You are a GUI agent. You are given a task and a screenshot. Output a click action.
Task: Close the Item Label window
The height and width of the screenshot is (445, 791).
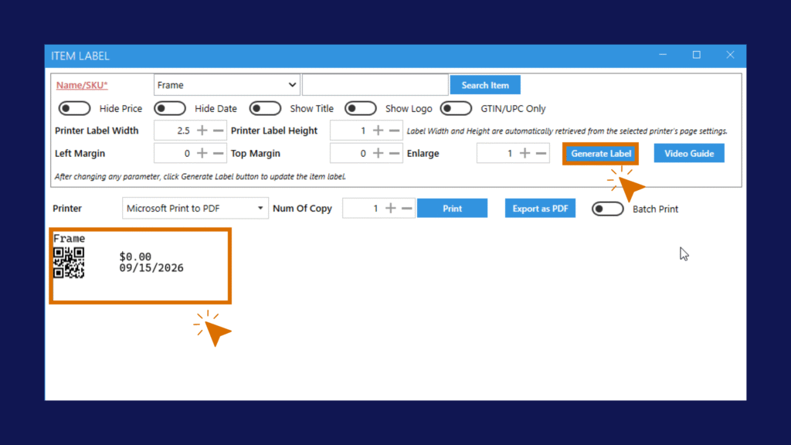[730, 55]
